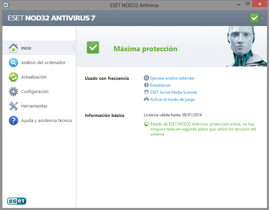
Task: Launch ESET Social Media Scanner link
Action: coord(174,92)
